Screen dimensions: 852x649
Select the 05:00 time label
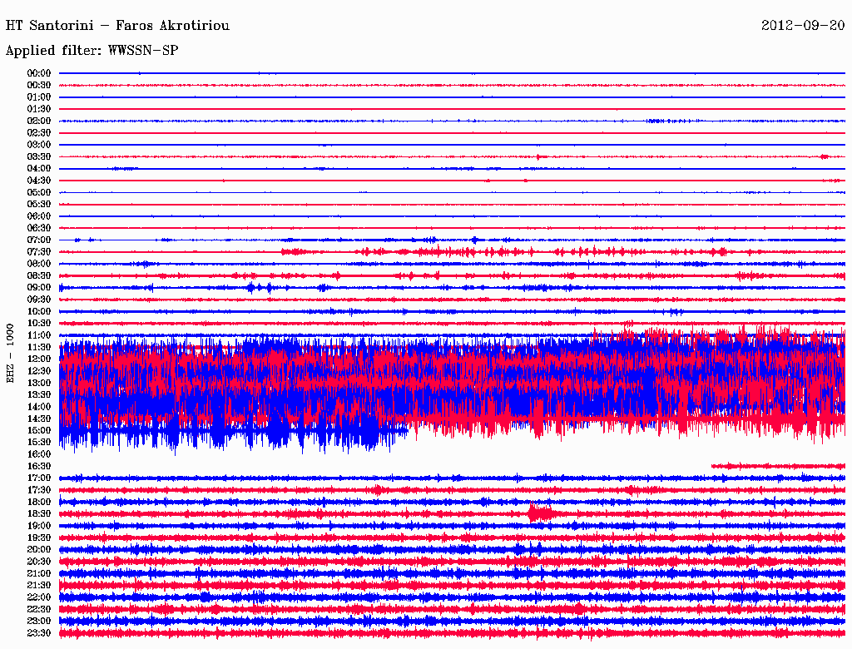point(39,192)
